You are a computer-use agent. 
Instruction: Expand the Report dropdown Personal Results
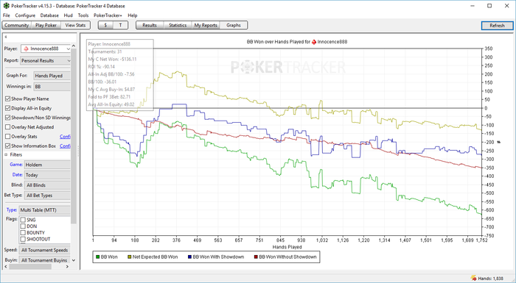point(46,60)
